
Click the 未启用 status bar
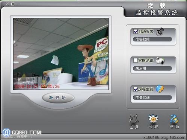pyautogui.click(x=152, y=68)
